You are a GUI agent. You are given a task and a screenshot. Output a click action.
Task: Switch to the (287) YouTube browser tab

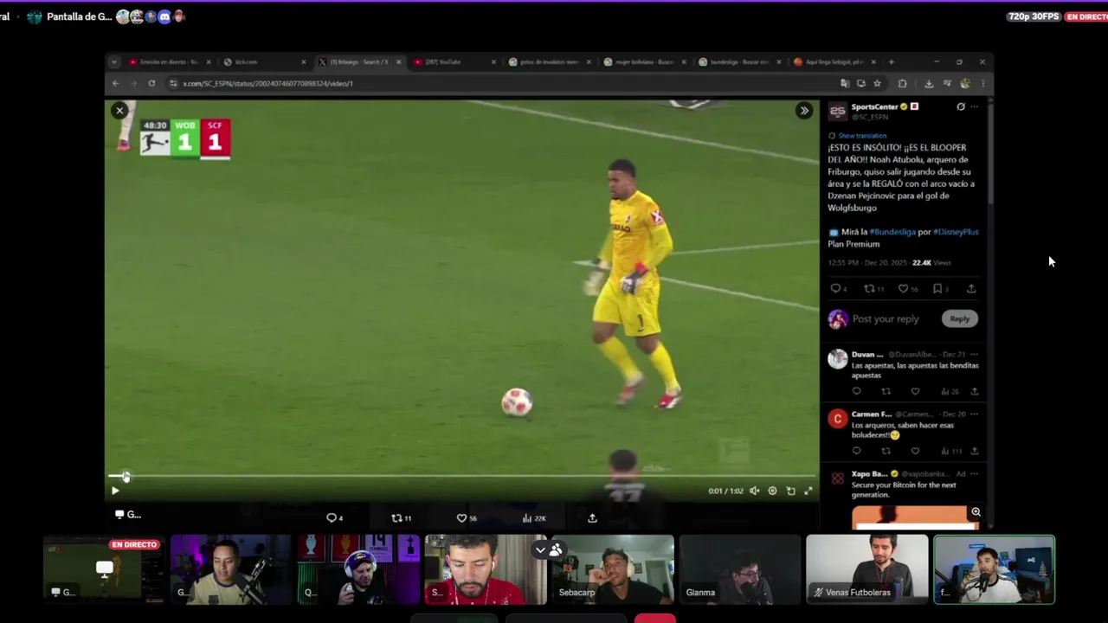(454, 62)
